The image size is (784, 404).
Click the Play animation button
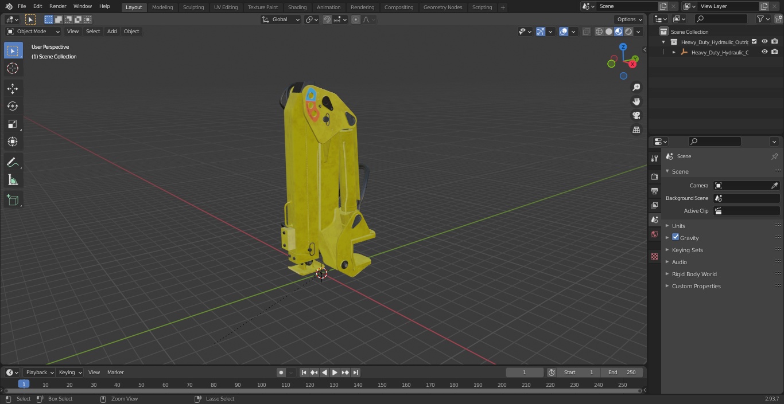pos(335,372)
